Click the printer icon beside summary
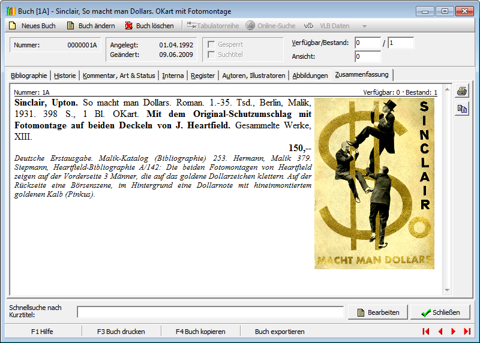The image size is (480, 343). tap(461, 92)
